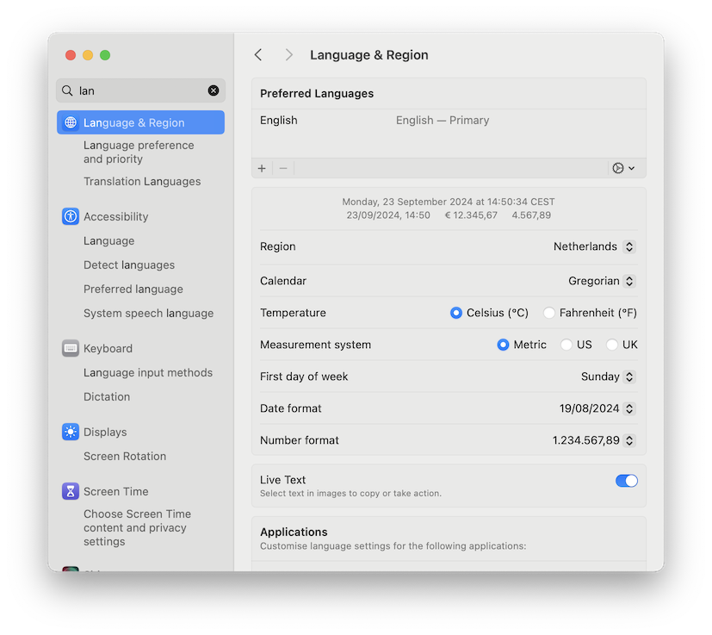
Task: Open Translation Languages search result
Action: click(142, 181)
